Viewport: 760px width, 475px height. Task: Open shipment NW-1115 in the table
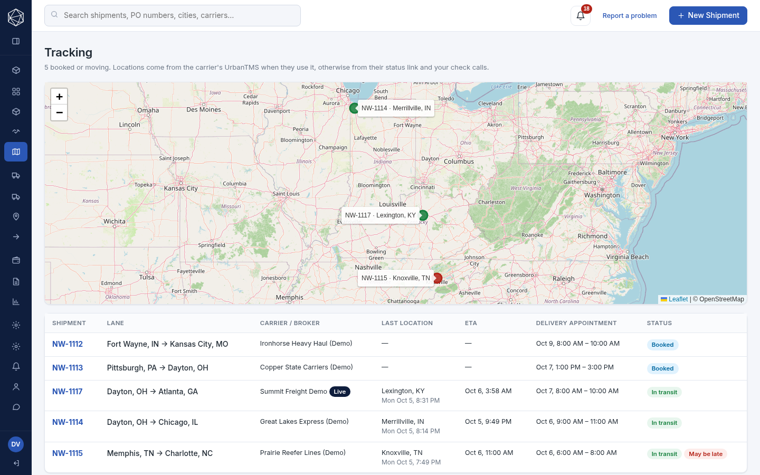pyautogui.click(x=68, y=453)
